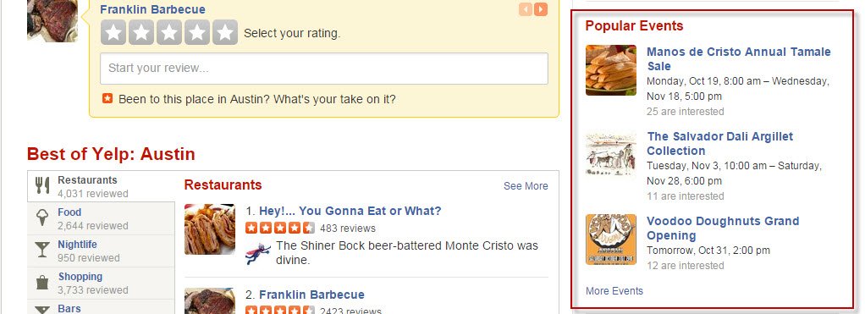
Task: Switch to the Bars category tab
Action: [101, 307]
